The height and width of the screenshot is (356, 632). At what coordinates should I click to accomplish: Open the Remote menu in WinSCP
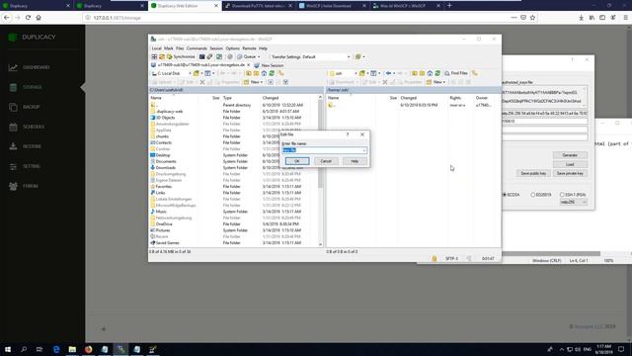point(249,48)
